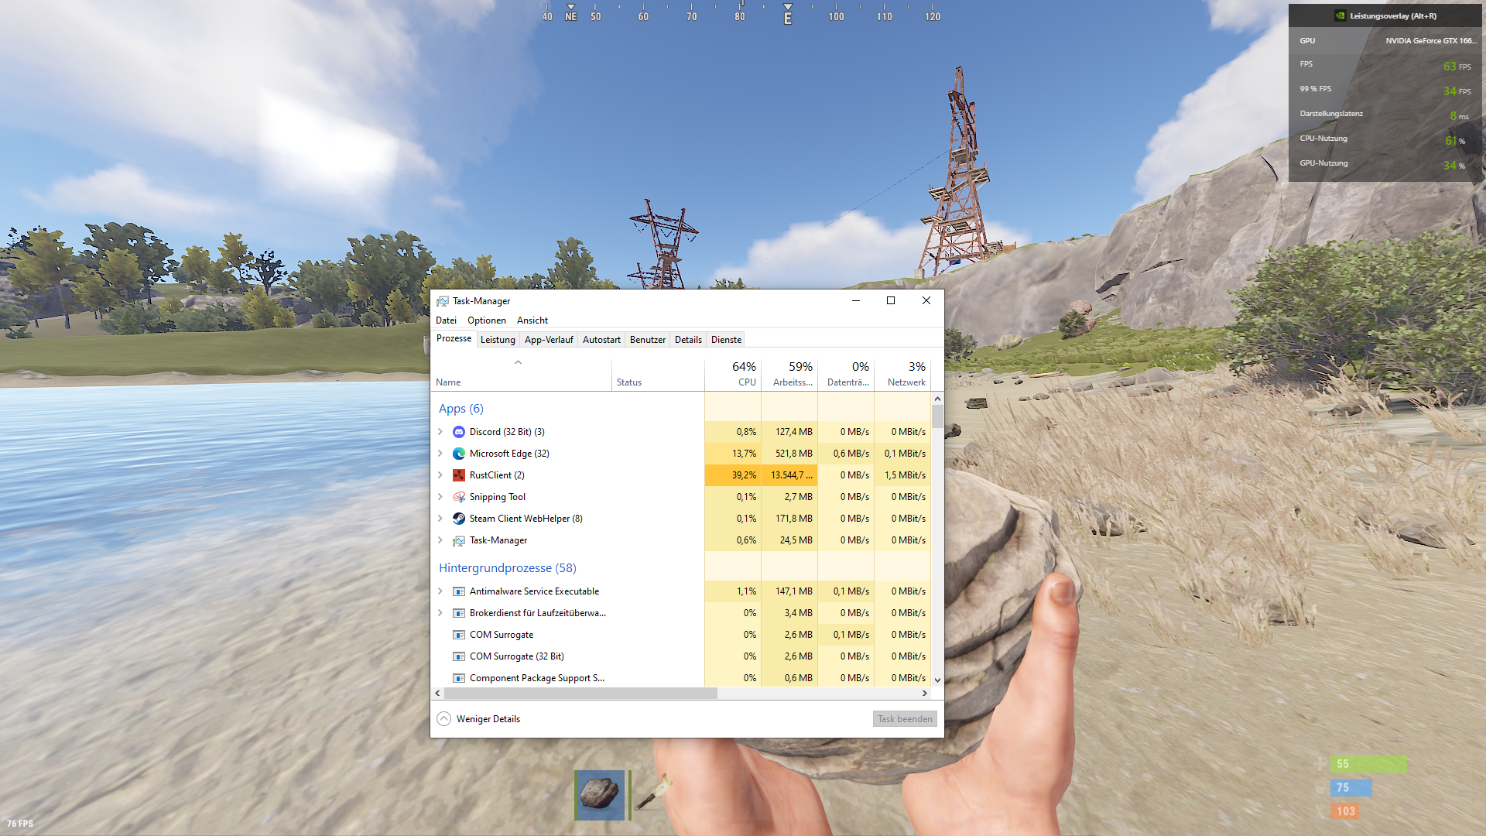
Task: Open the Optionen menu
Action: pyautogui.click(x=486, y=320)
